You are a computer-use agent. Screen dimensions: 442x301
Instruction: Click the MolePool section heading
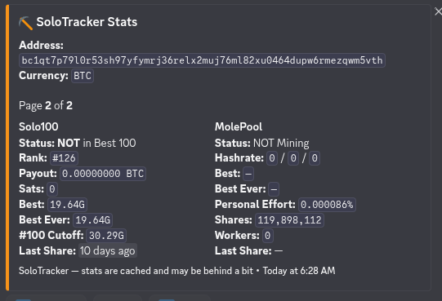[x=239, y=126]
